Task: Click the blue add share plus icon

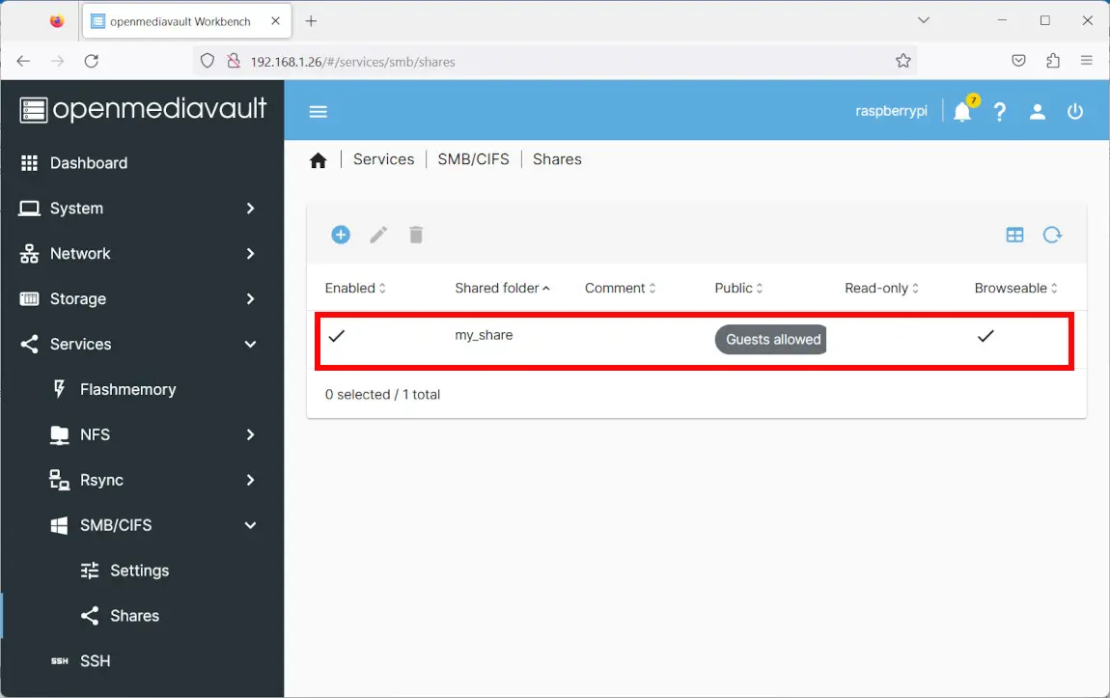Action: pos(341,235)
